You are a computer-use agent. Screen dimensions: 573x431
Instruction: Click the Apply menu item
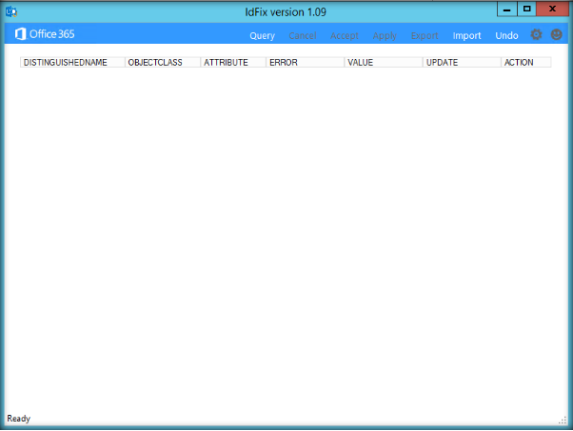click(x=385, y=36)
